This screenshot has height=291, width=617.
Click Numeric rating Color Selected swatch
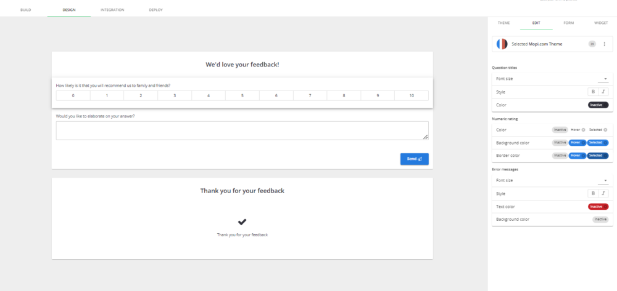tap(598, 130)
